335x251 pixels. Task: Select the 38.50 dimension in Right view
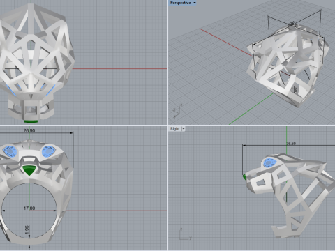(291, 144)
